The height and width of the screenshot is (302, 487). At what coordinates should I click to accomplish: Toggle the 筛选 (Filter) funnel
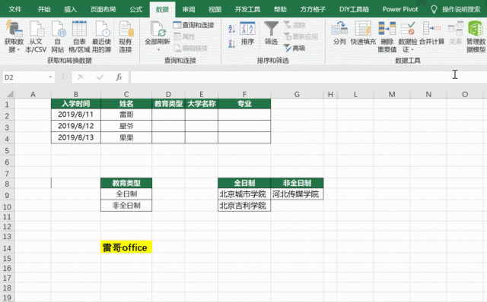point(271,33)
